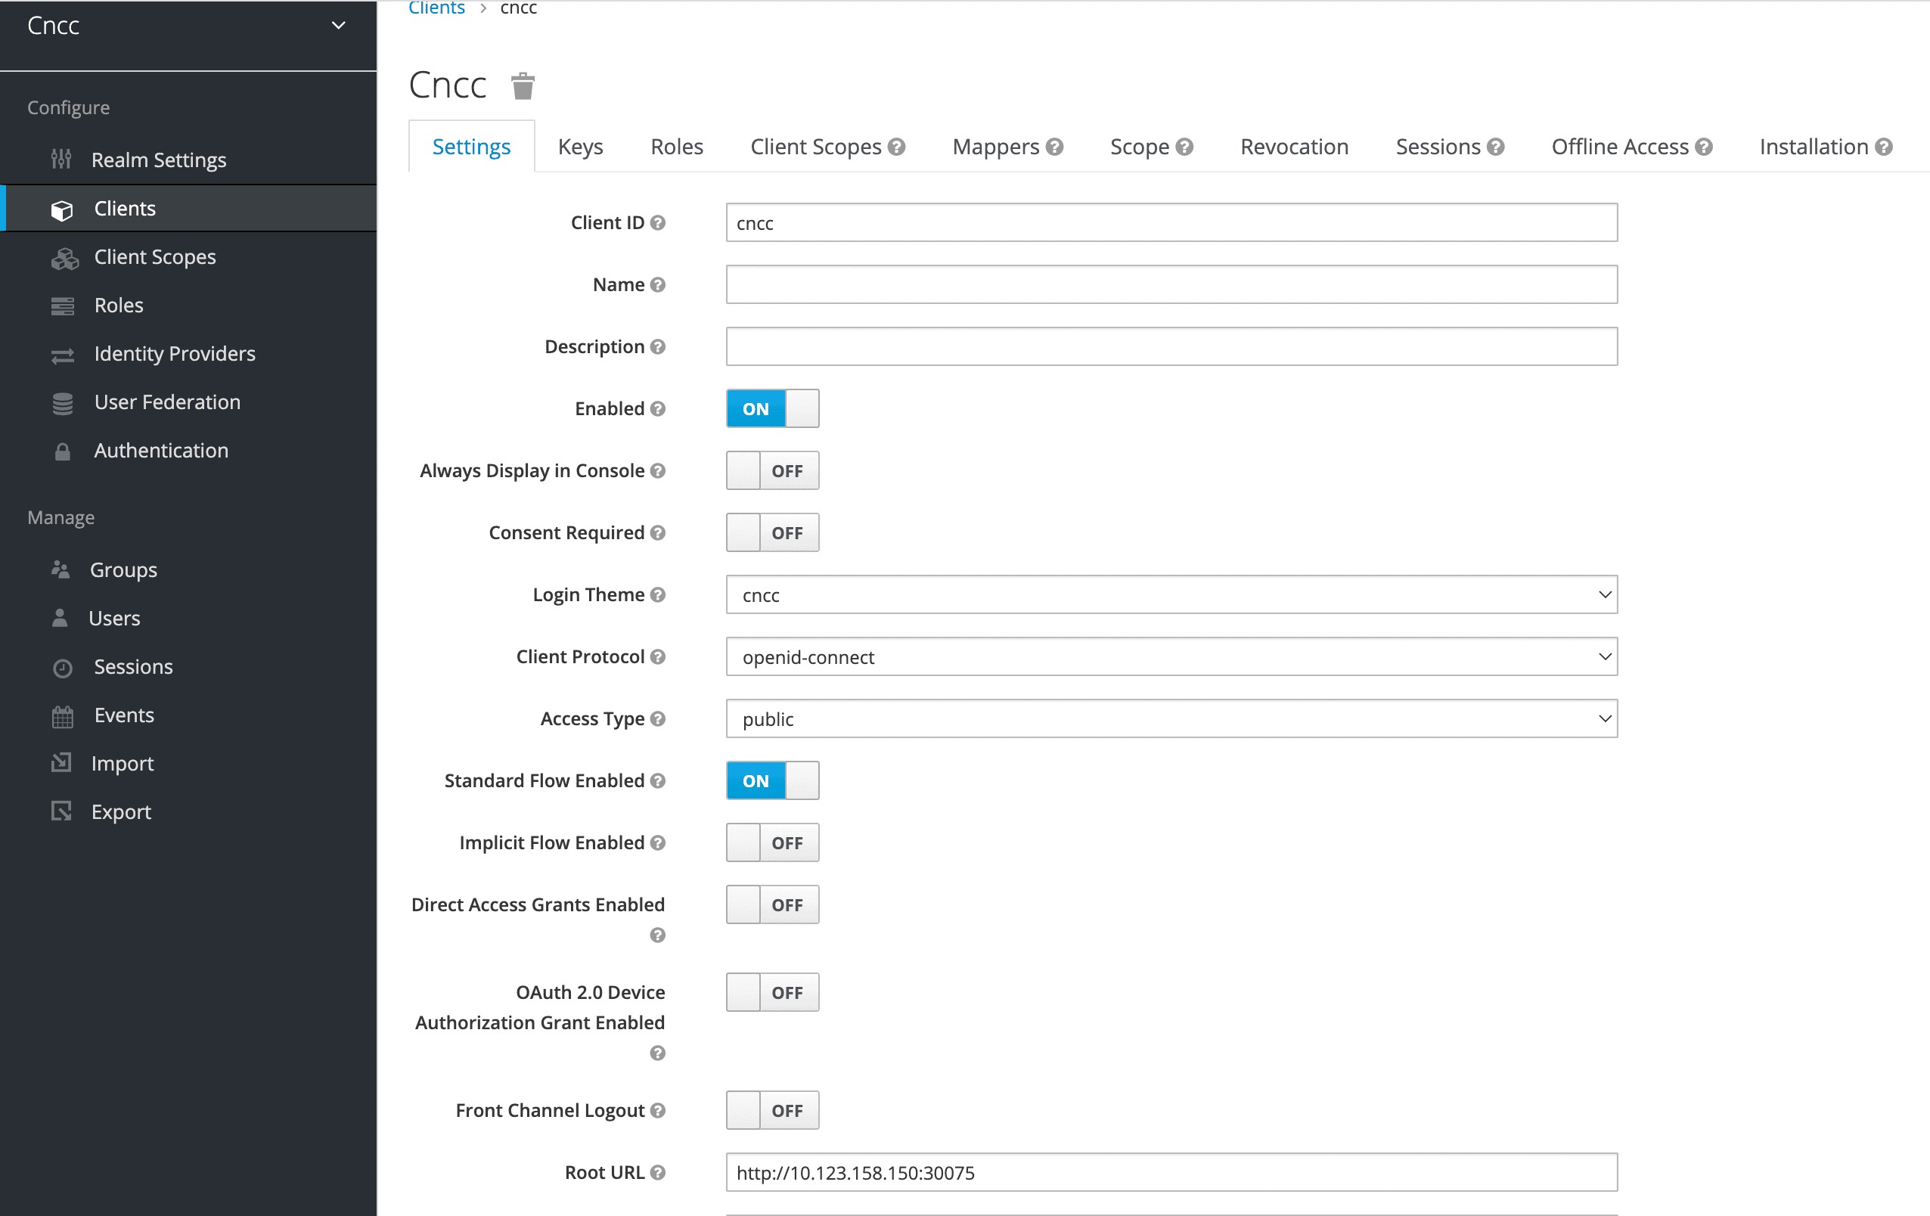Go to Users in the sidebar
The image size is (1930, 1216).
(x=113, y=619)
